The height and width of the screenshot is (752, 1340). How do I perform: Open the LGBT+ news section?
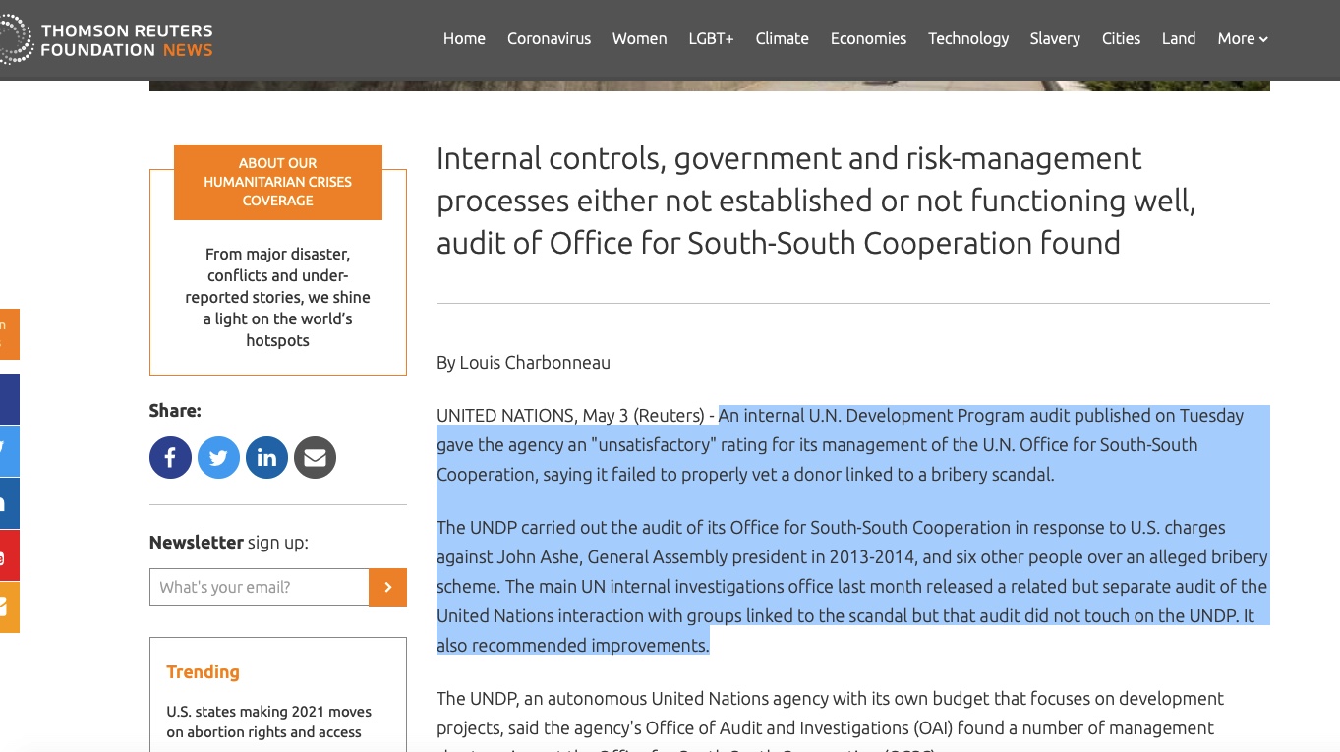711,39
